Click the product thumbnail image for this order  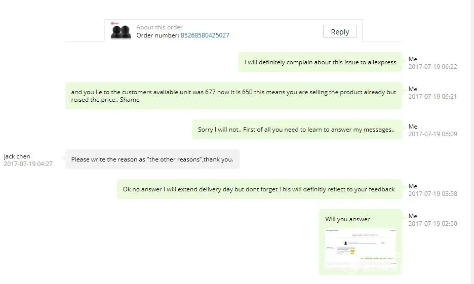point(121,32)
